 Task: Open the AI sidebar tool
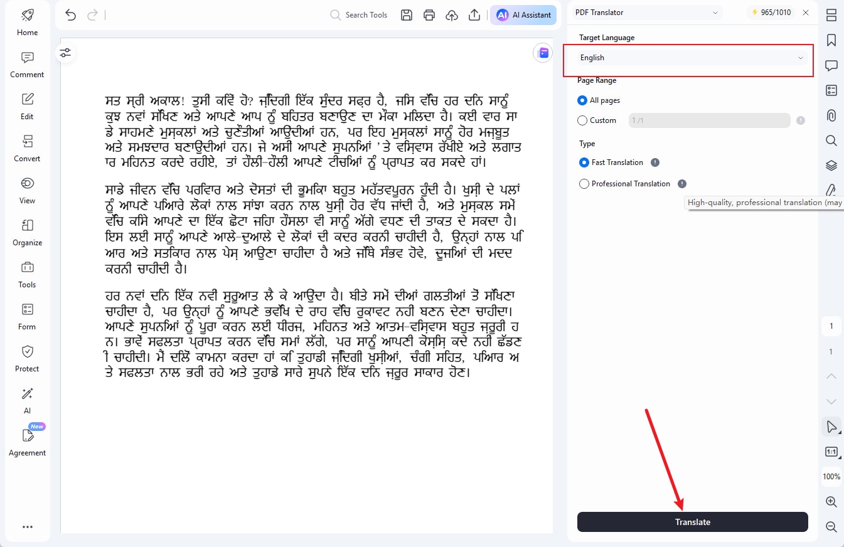pos(27,401)
